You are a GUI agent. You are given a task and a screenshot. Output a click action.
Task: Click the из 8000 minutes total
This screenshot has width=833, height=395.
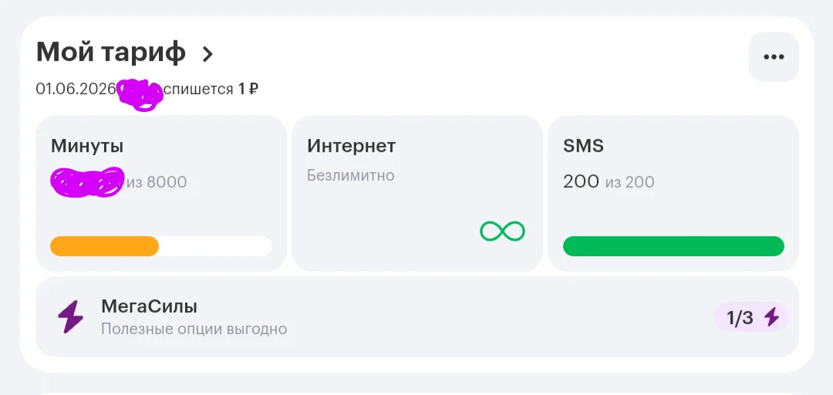157,182
